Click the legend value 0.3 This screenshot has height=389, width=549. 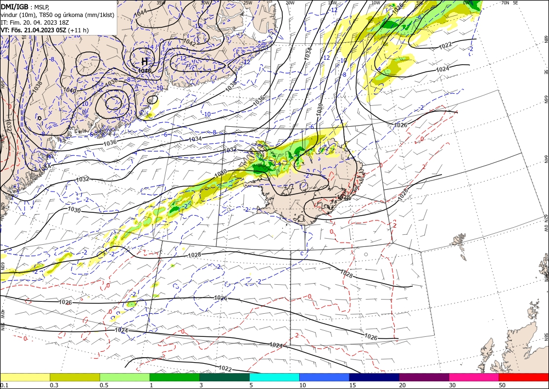coord(54,385)
